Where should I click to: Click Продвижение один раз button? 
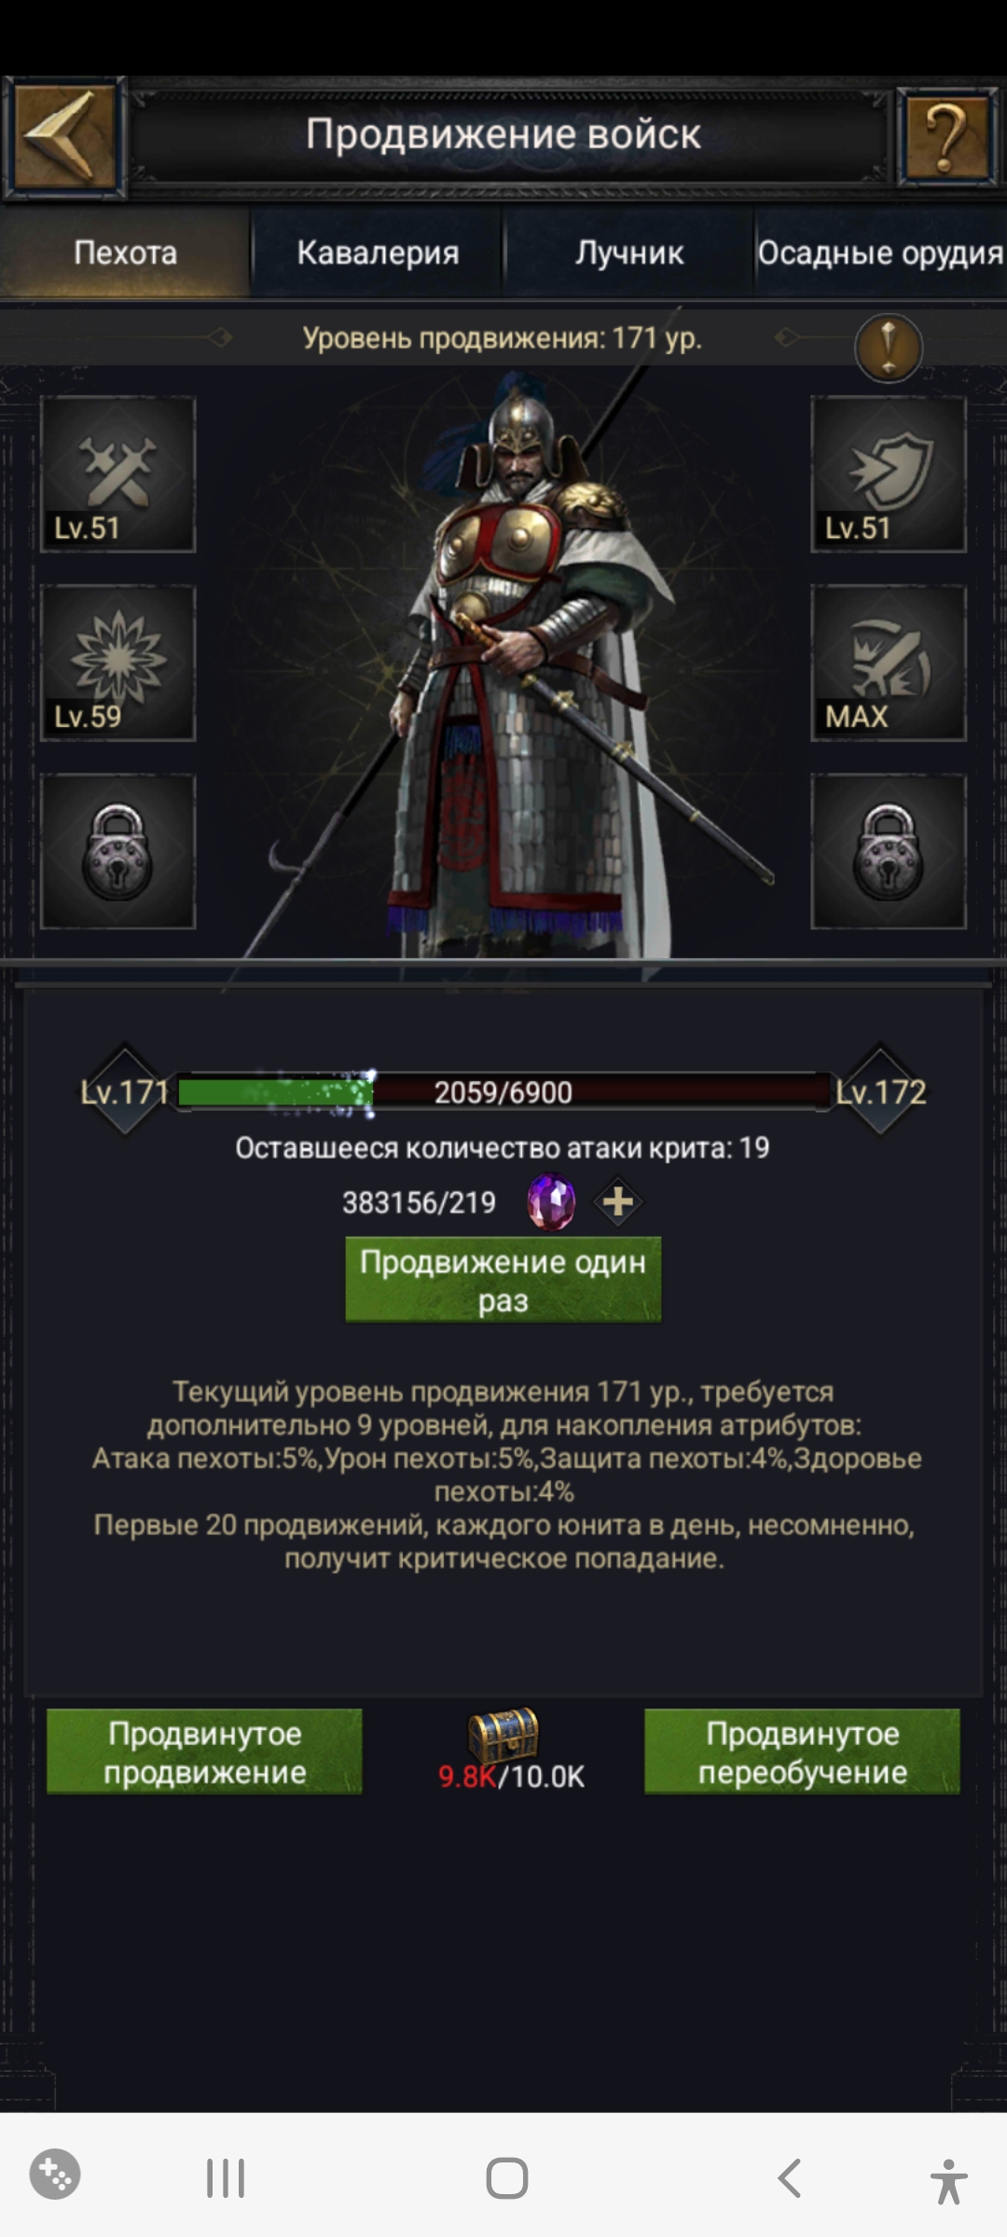504,1280
